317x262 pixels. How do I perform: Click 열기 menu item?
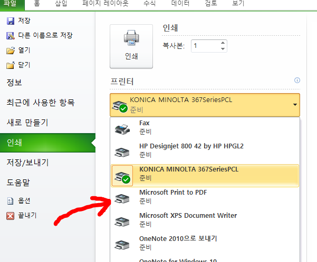click(x=24, y=50)
